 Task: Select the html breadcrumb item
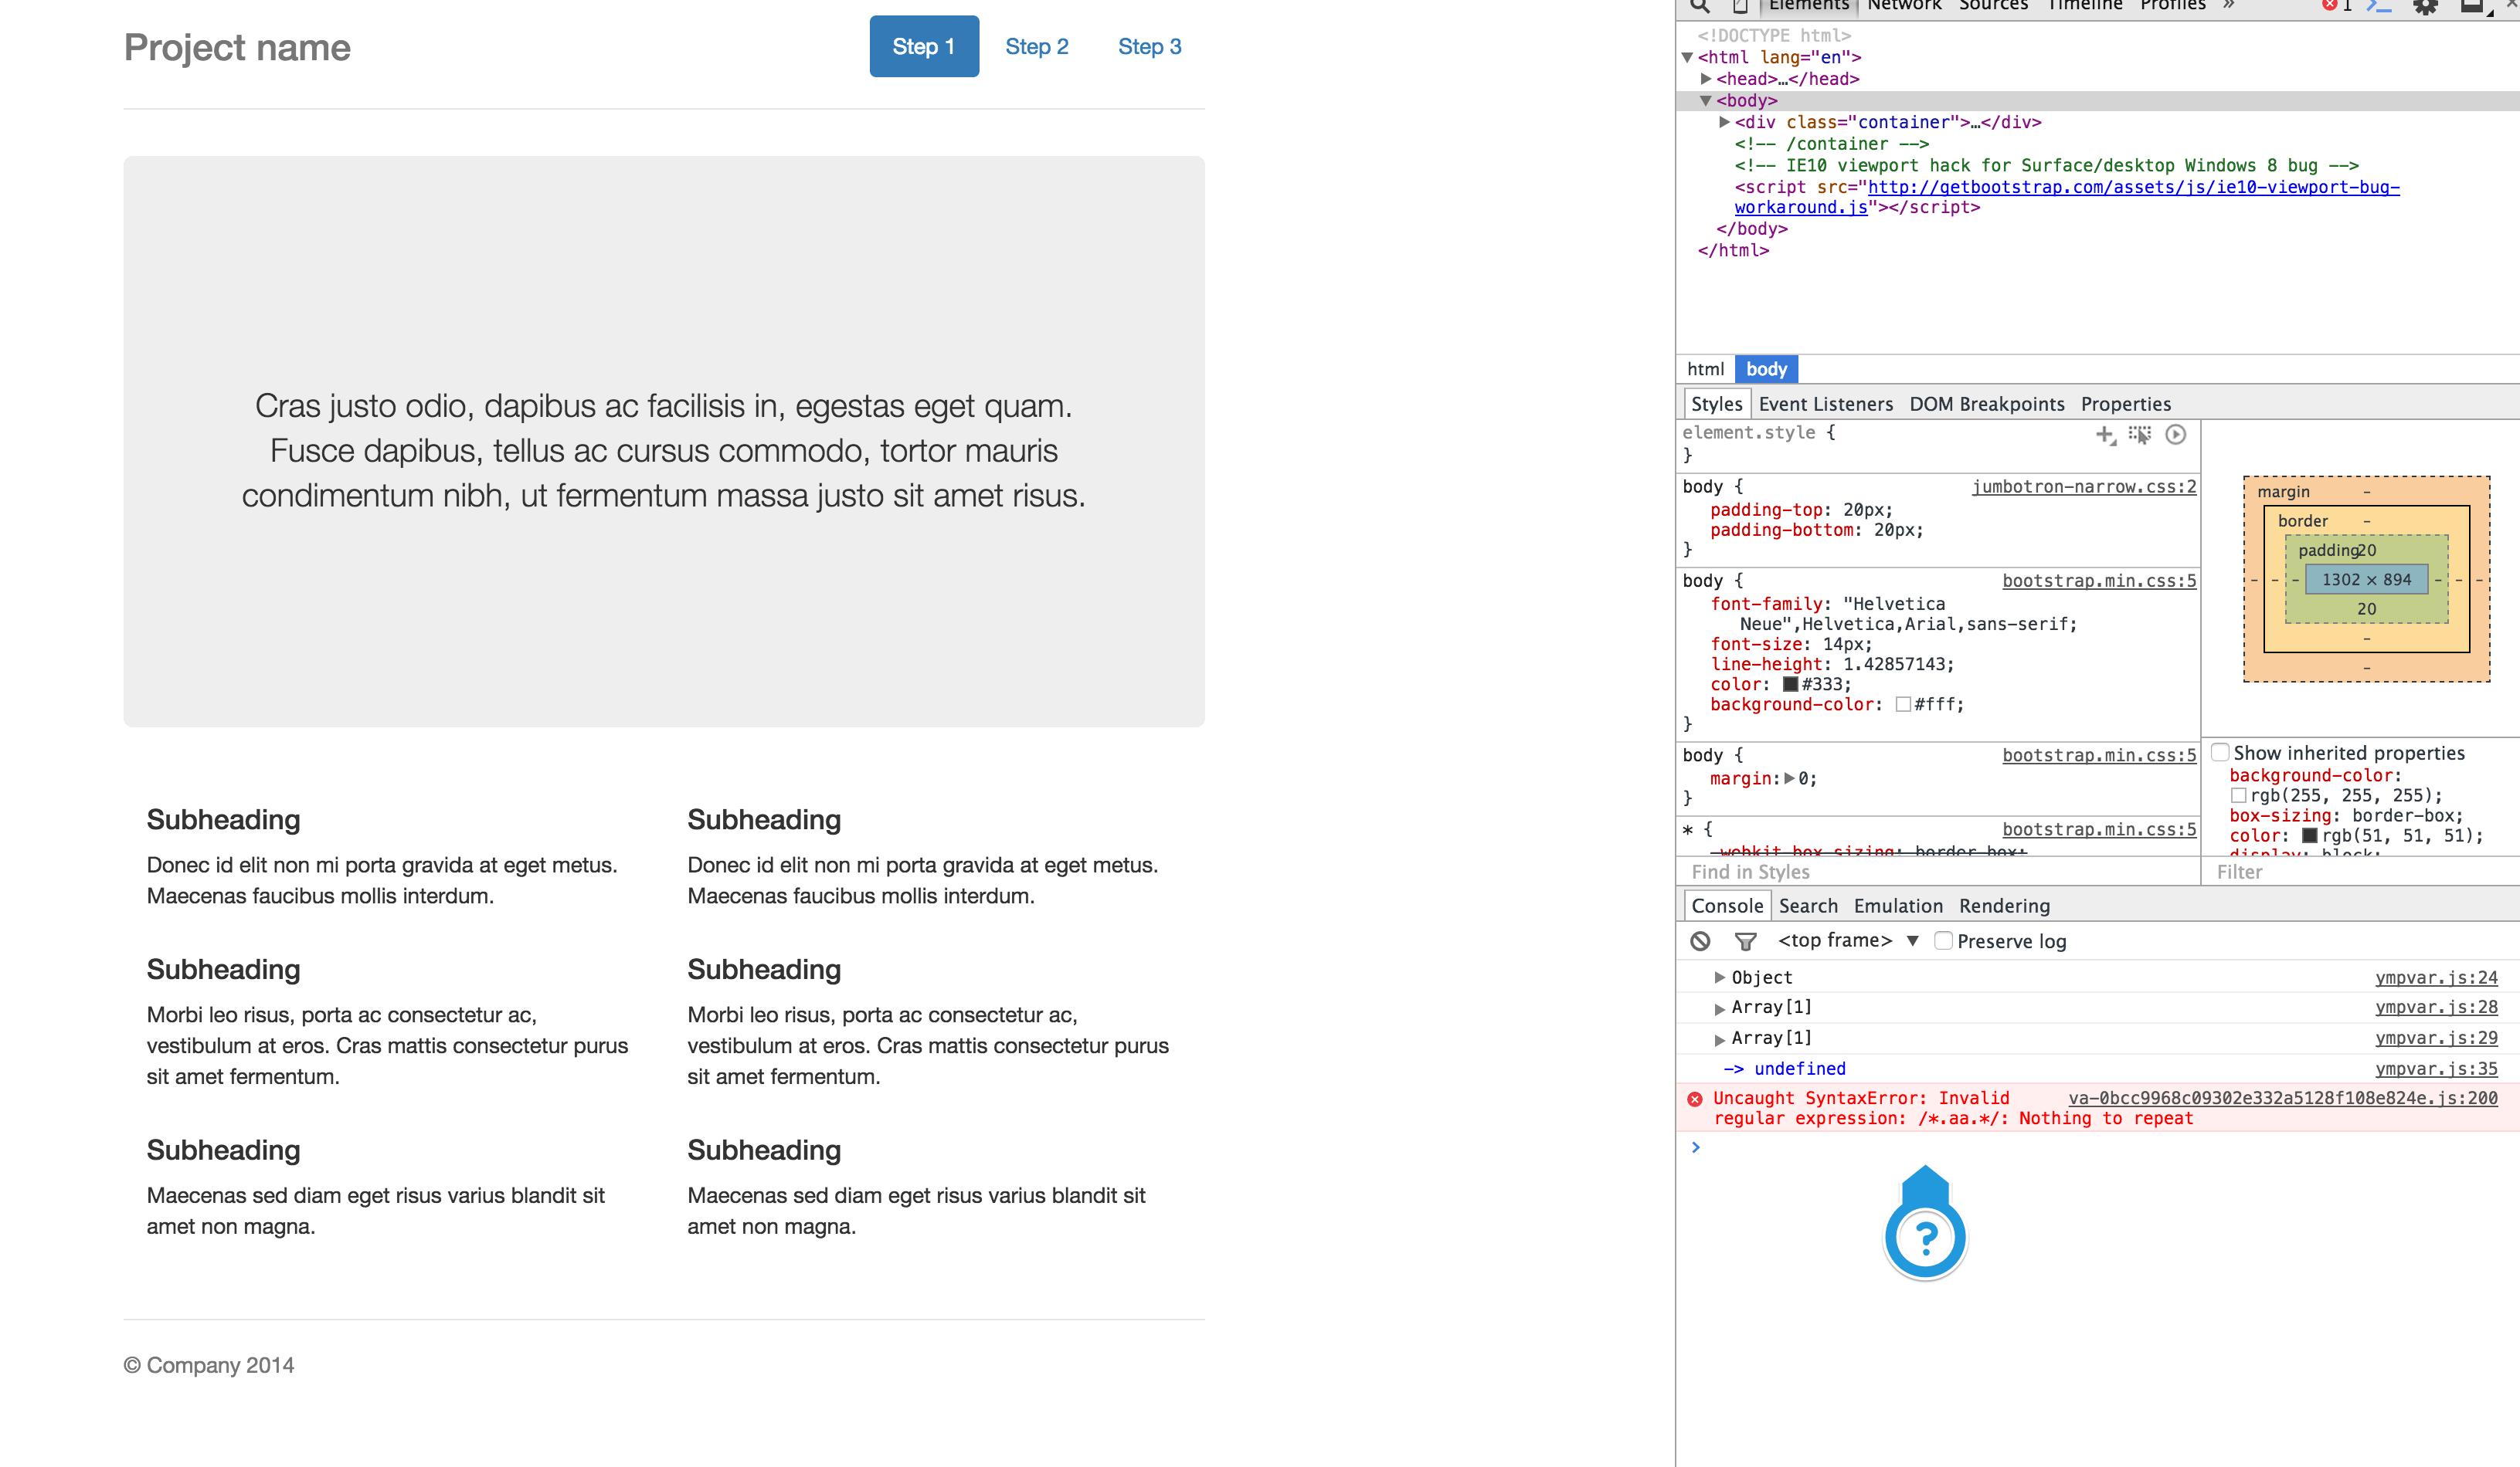point(1705,369)
